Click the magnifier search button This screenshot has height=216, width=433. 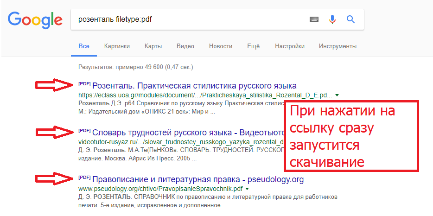(350, 19)
